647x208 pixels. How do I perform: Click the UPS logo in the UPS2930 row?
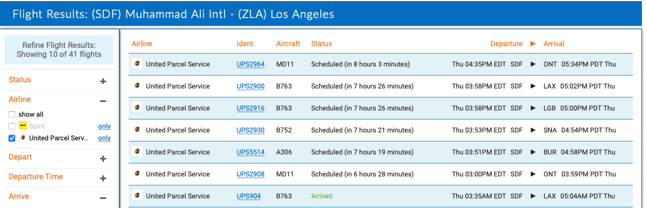(137, 130)
